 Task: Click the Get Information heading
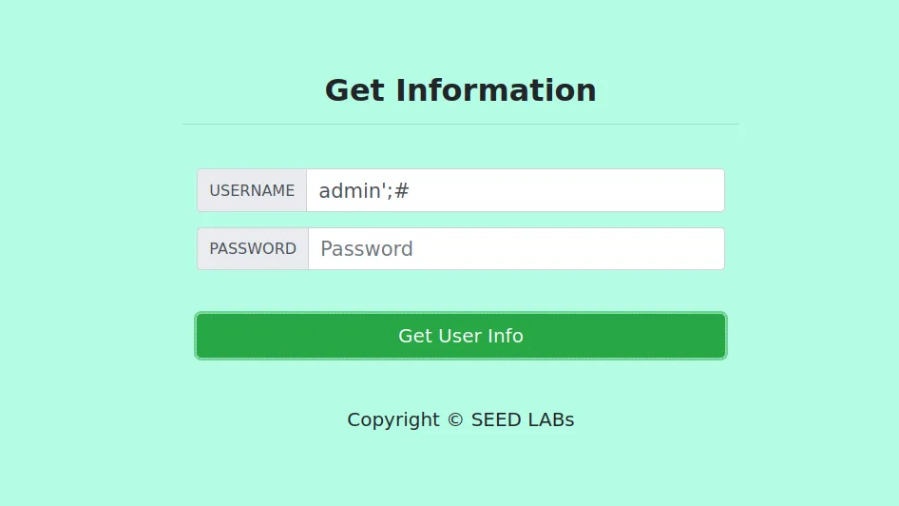[x=460, y=90]
